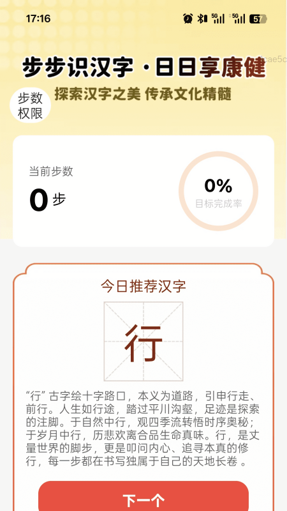287x511 pixels.
Task: Tap the 步步识汉字·日日享康健 title banner
Action: (143, 68)
